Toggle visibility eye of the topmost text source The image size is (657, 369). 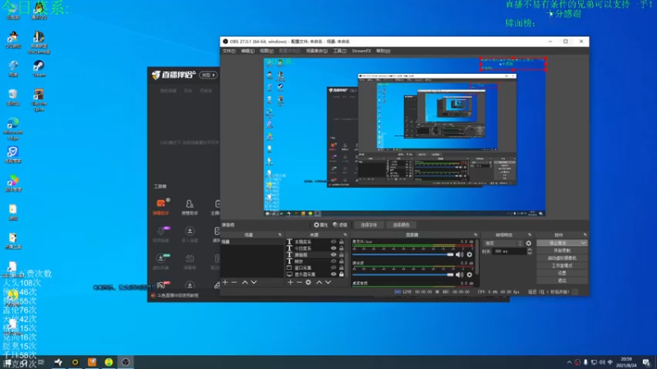tap(333, 242)
